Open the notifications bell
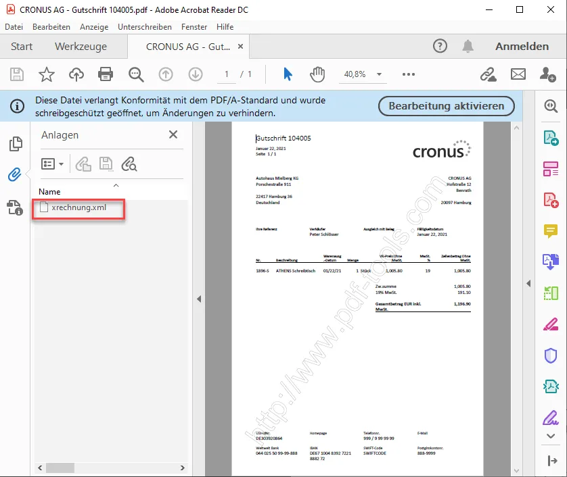 (x=468, y=46)
